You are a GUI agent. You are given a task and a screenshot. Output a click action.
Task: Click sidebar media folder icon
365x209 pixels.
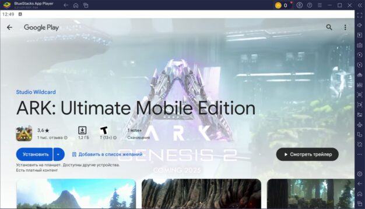(360, 114)
